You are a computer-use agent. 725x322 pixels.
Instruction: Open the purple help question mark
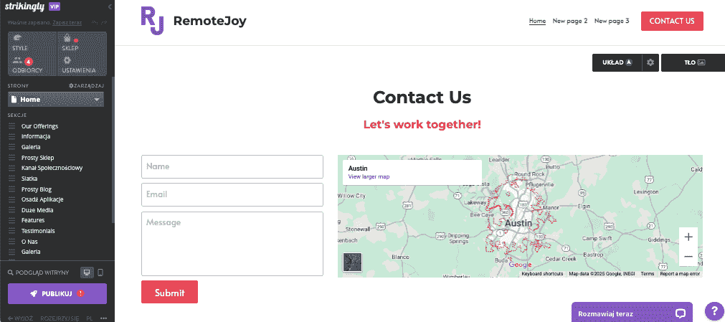714,311
